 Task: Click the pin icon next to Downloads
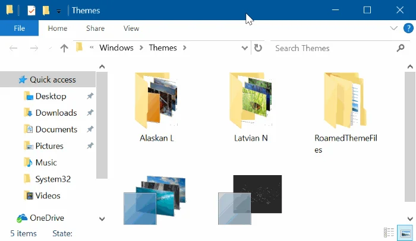(90, 113)
